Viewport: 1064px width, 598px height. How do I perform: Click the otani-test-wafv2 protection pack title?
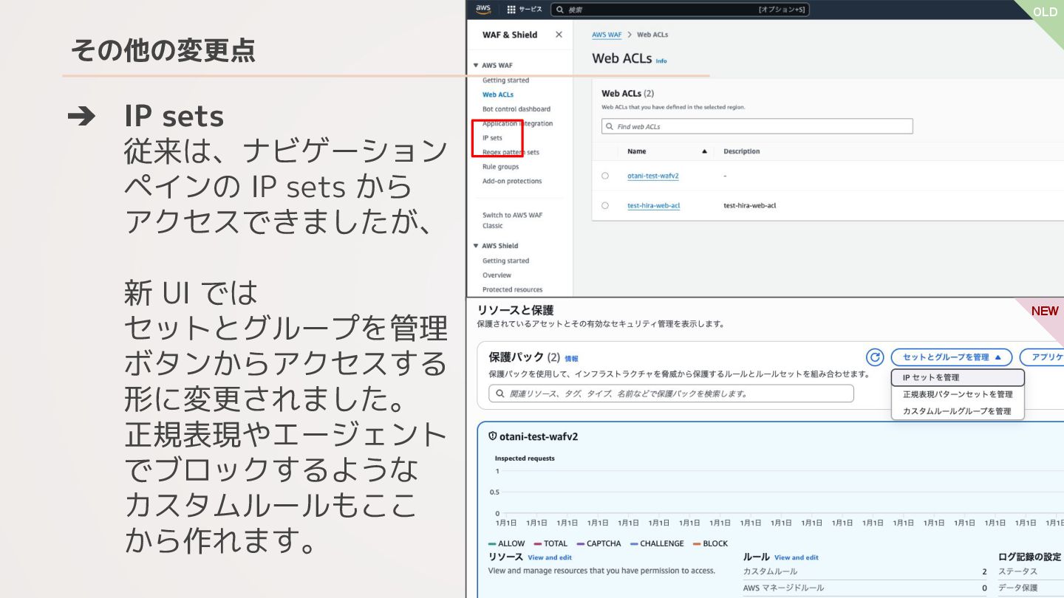(x=539, y=436)
